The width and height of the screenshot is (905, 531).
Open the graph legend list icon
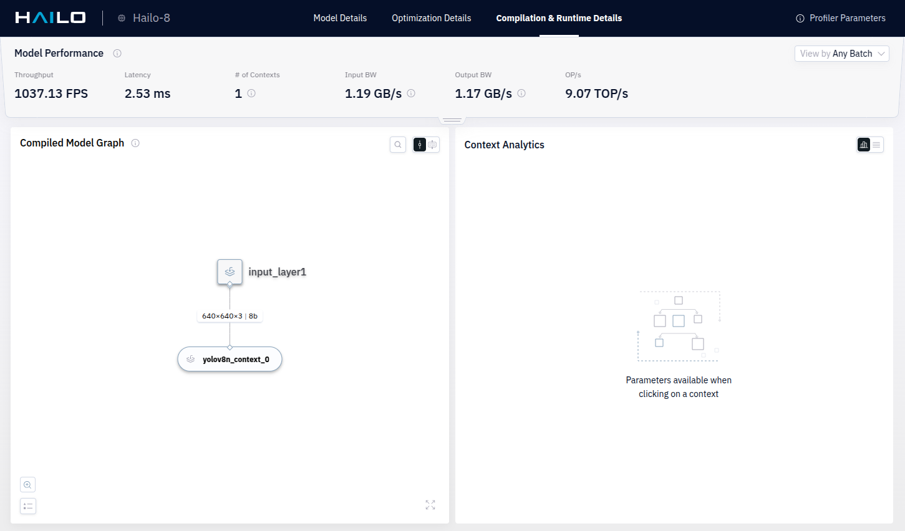click(27, 506)
